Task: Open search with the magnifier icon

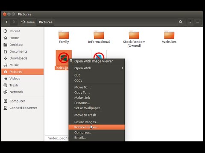Action: point(181,22)
